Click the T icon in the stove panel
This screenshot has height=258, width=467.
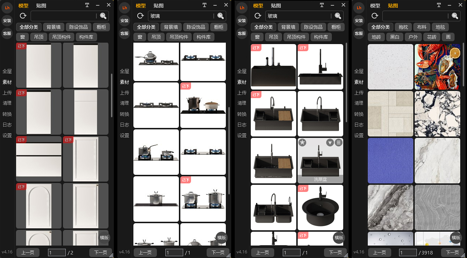click(205, 5)
